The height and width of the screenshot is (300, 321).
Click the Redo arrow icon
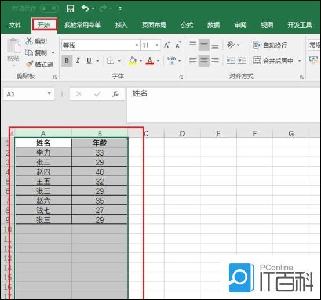tap(103, 8)
